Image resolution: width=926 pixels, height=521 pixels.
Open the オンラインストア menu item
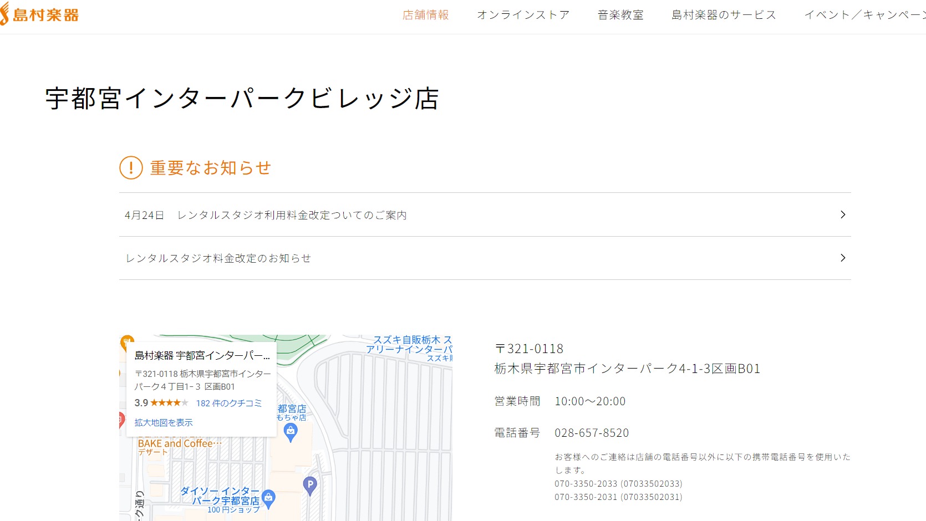[523, 15]
